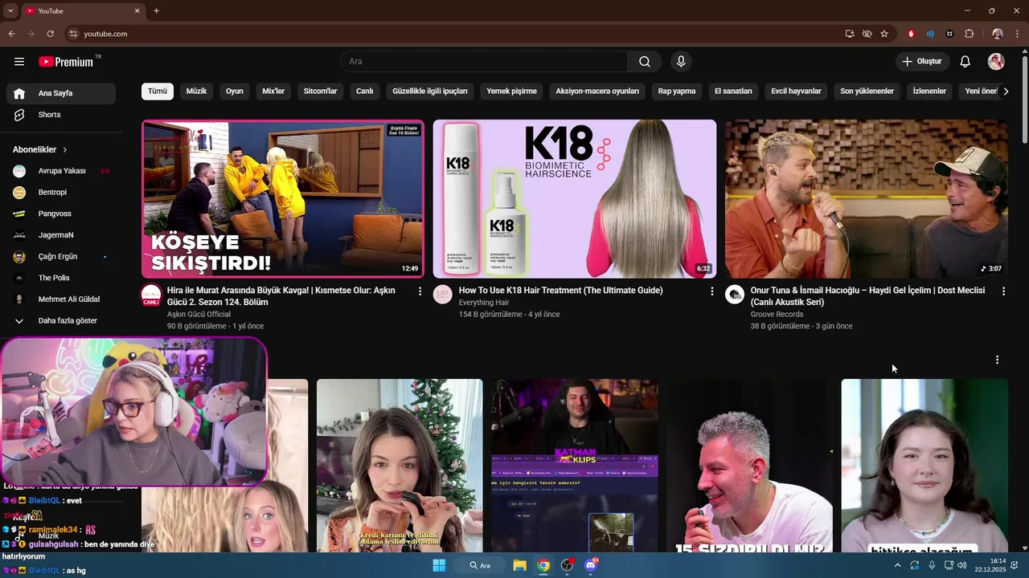The width and height of the screenshot is (1029, 578).
Task: Open more options for Hira ile Murat video
Action: (x=420, y=291)
